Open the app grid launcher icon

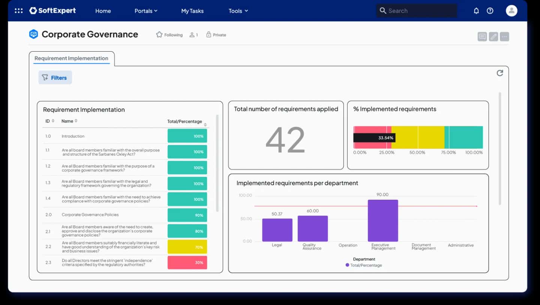click(x=19, y=11)
